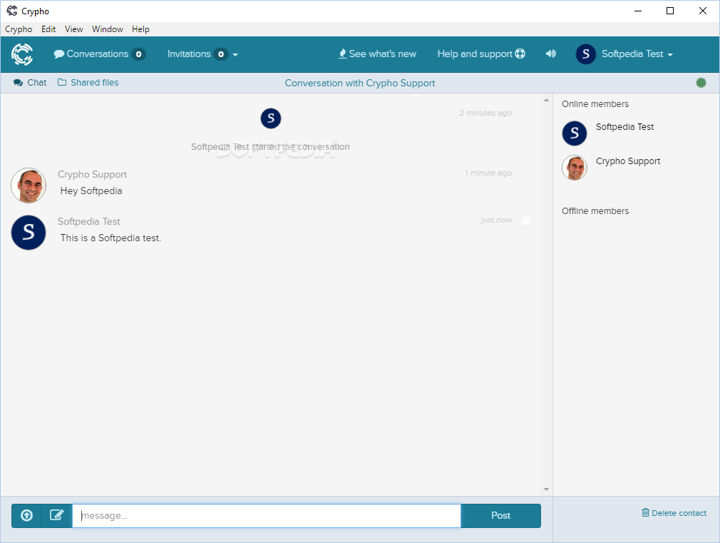This screenshot has width=720, height=543.
Task: Open the Conversations list
Action: click(100, 54)
